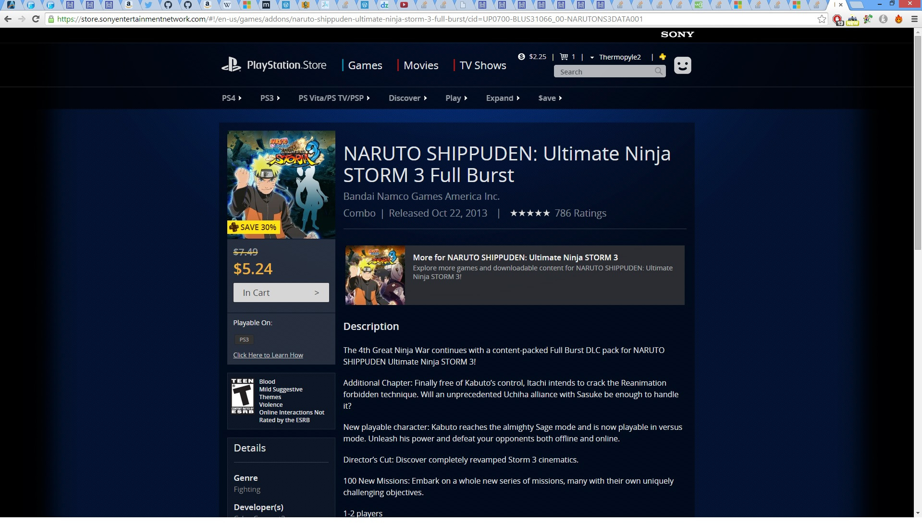This screenshot has height=524, width=922.
Task: Open the Movies section
Action: (x=421, y=65)
